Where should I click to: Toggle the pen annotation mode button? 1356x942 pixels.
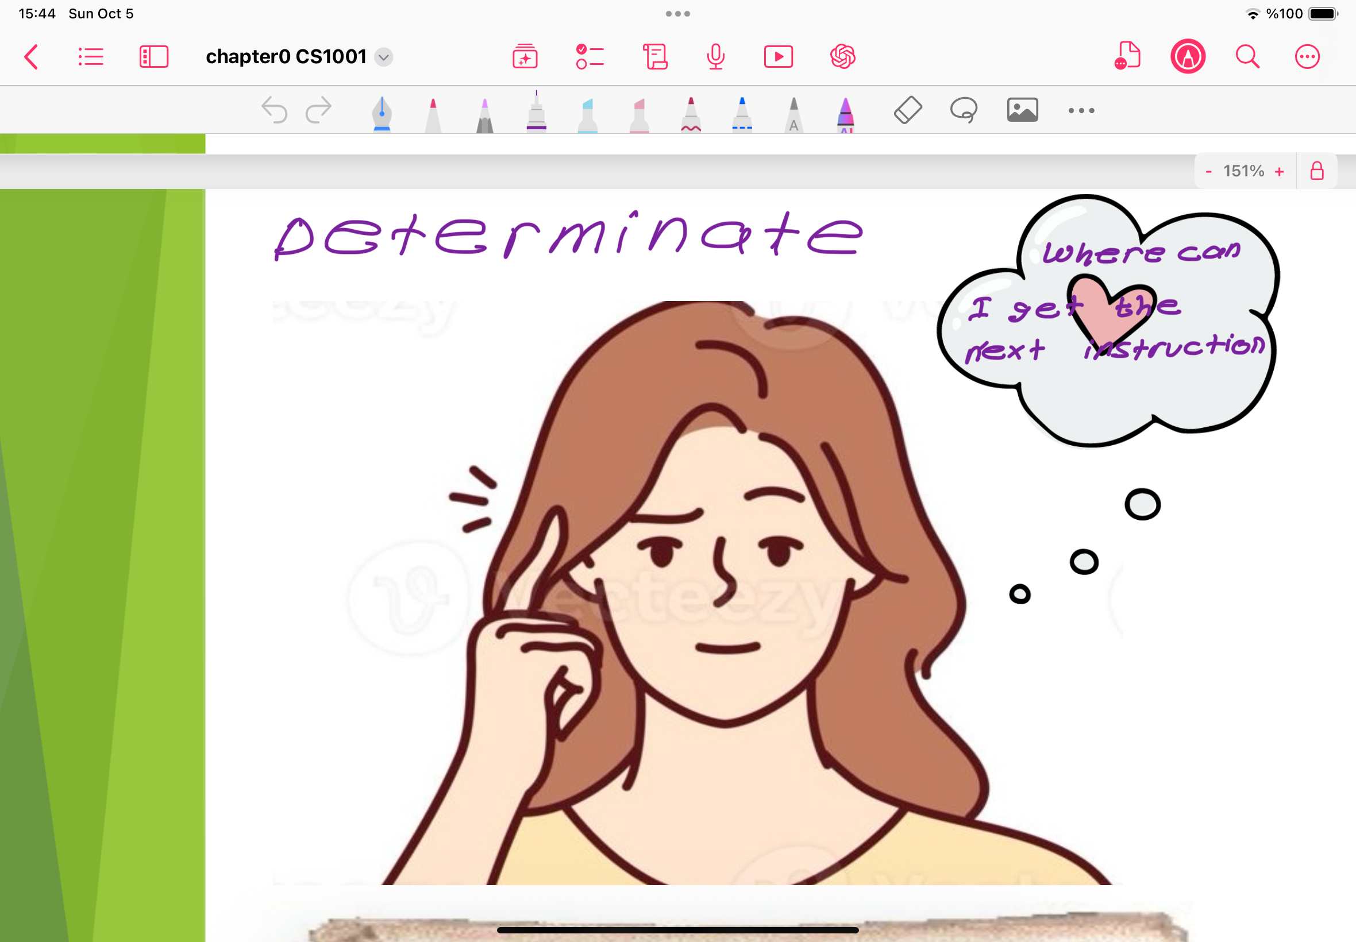[x=1188, y=57]
